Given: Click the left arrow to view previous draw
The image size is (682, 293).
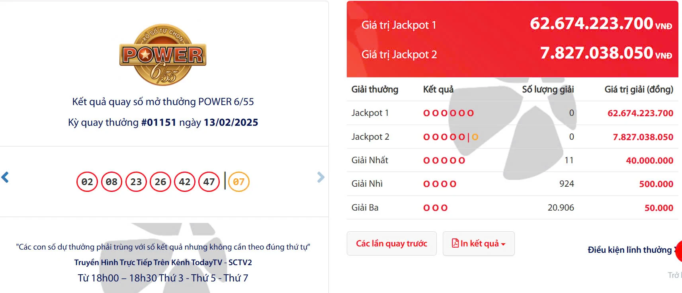Looking at the screenshot, I should coord(5,178).
